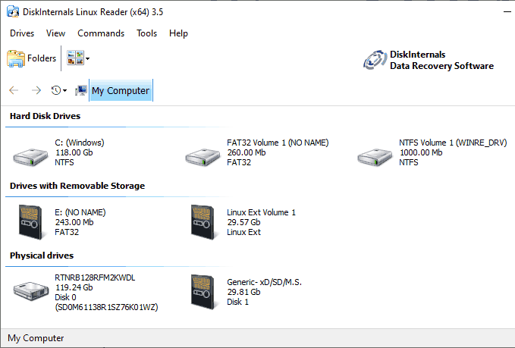Screen dimensions: 515x348
Task: Open the Tools menu
Action: tap(147, 33)
